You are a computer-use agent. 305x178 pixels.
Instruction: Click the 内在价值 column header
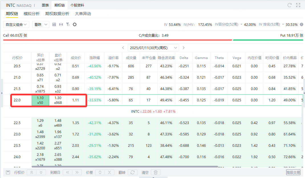tap(255, 58)
